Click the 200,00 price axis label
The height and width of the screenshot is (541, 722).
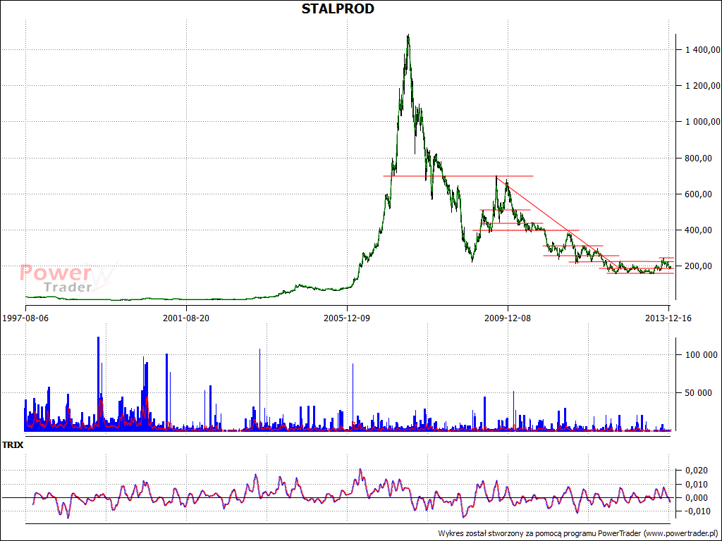699,266
